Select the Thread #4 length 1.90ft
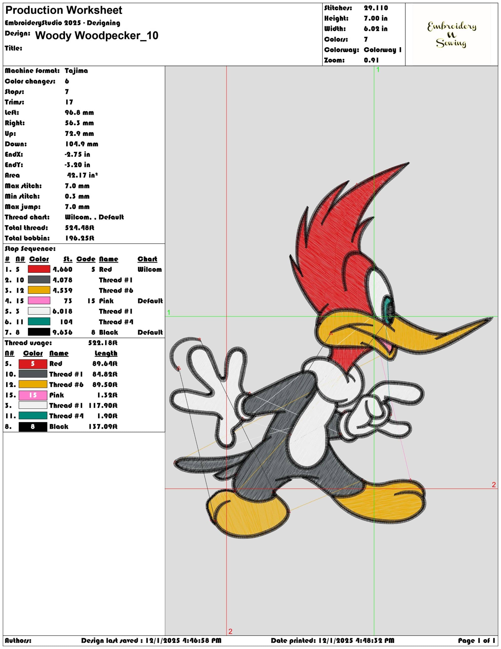Viewport: 501px width, 649px height. 107,416
